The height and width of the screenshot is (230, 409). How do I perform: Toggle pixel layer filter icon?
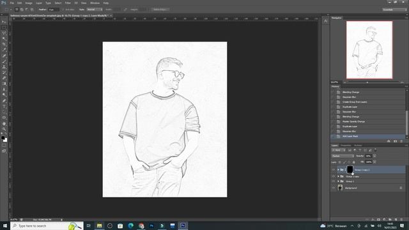tap(350, 150)
